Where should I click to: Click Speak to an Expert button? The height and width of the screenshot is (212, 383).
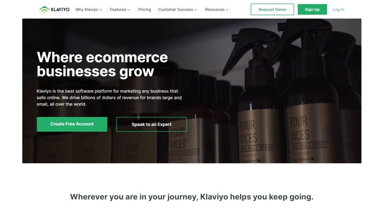pyautogui.click(x=151, y=124)
